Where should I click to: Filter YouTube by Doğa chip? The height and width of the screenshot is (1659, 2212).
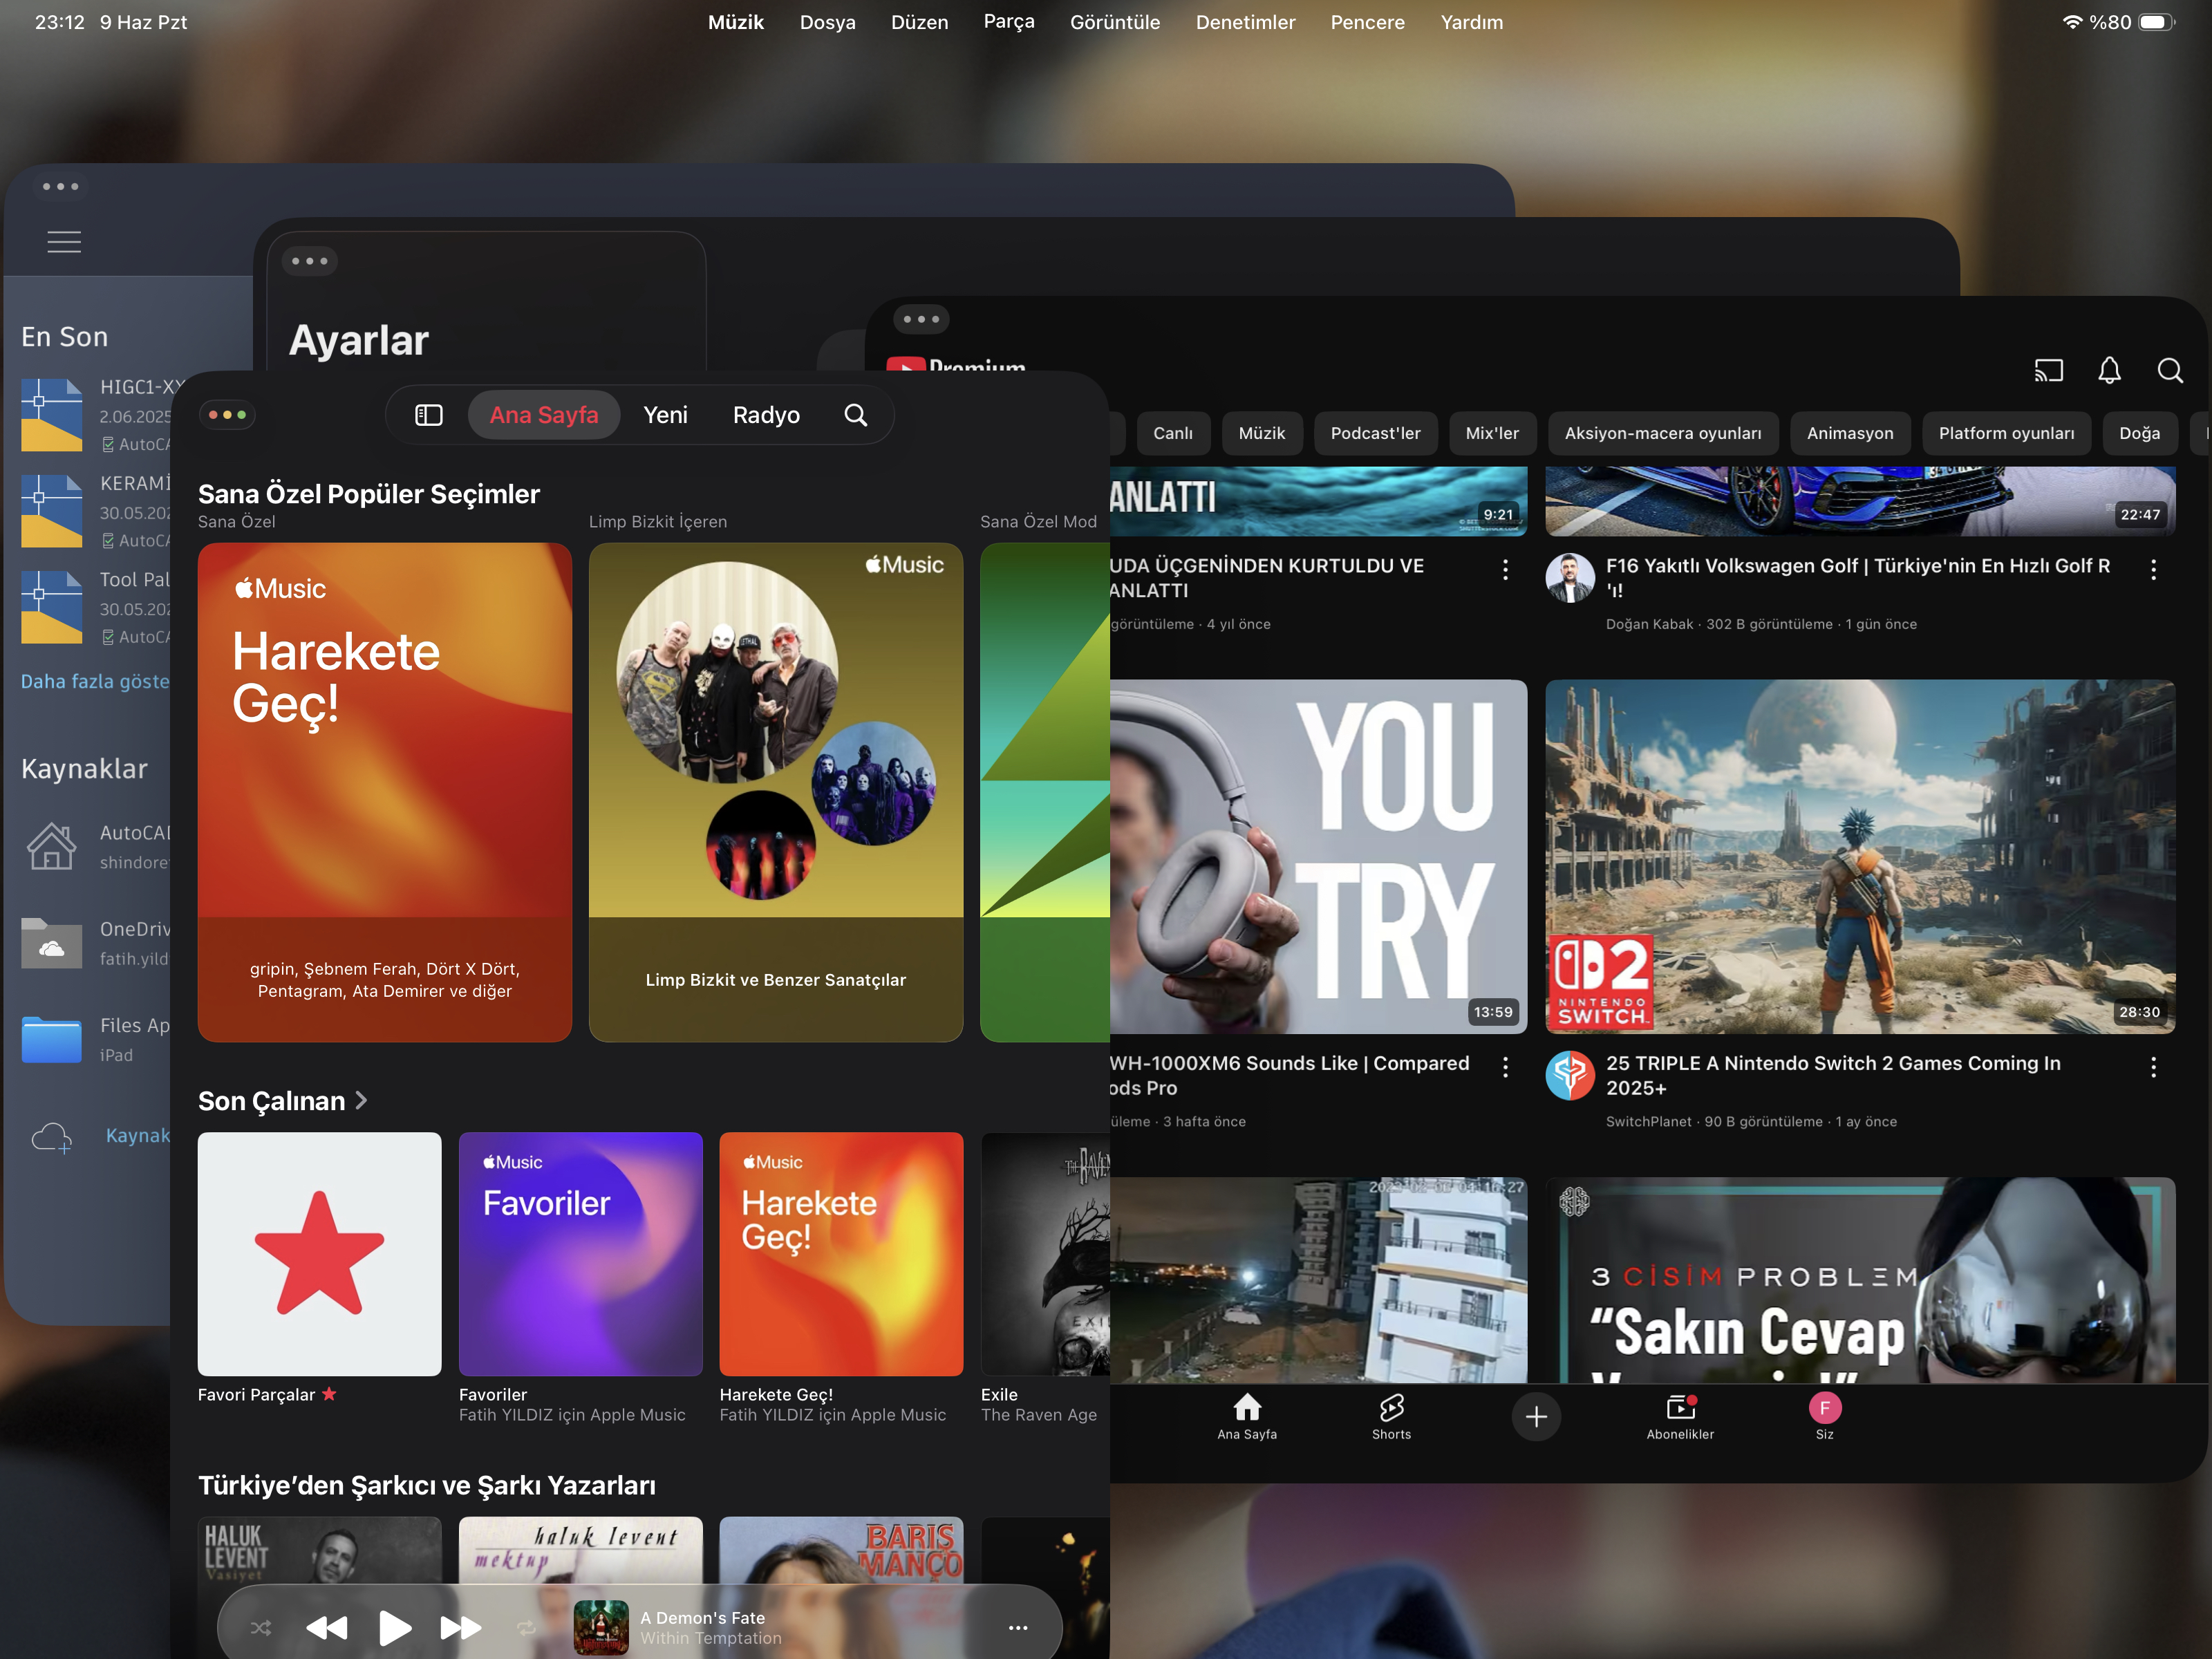(x=2140, y=433)
